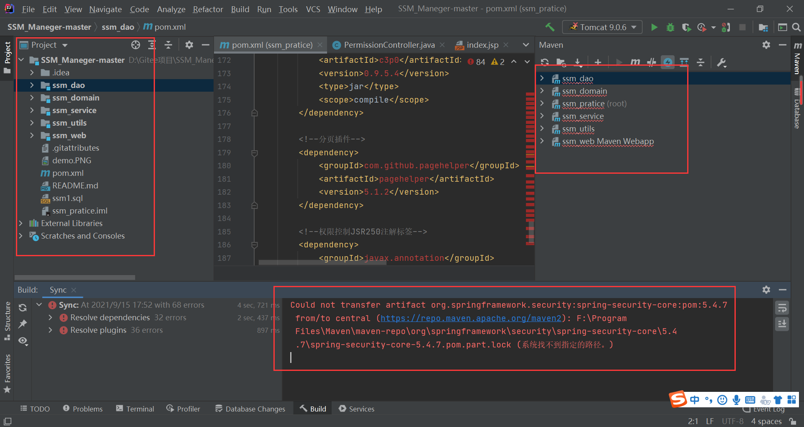804x427 pixels.
Task: Open Database side tool window
Action: [797, 109]
